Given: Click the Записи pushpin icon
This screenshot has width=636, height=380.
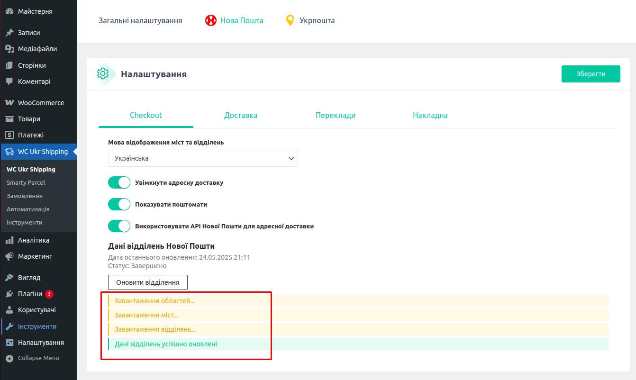Looking at the screenshot, I should coord(9,33).
